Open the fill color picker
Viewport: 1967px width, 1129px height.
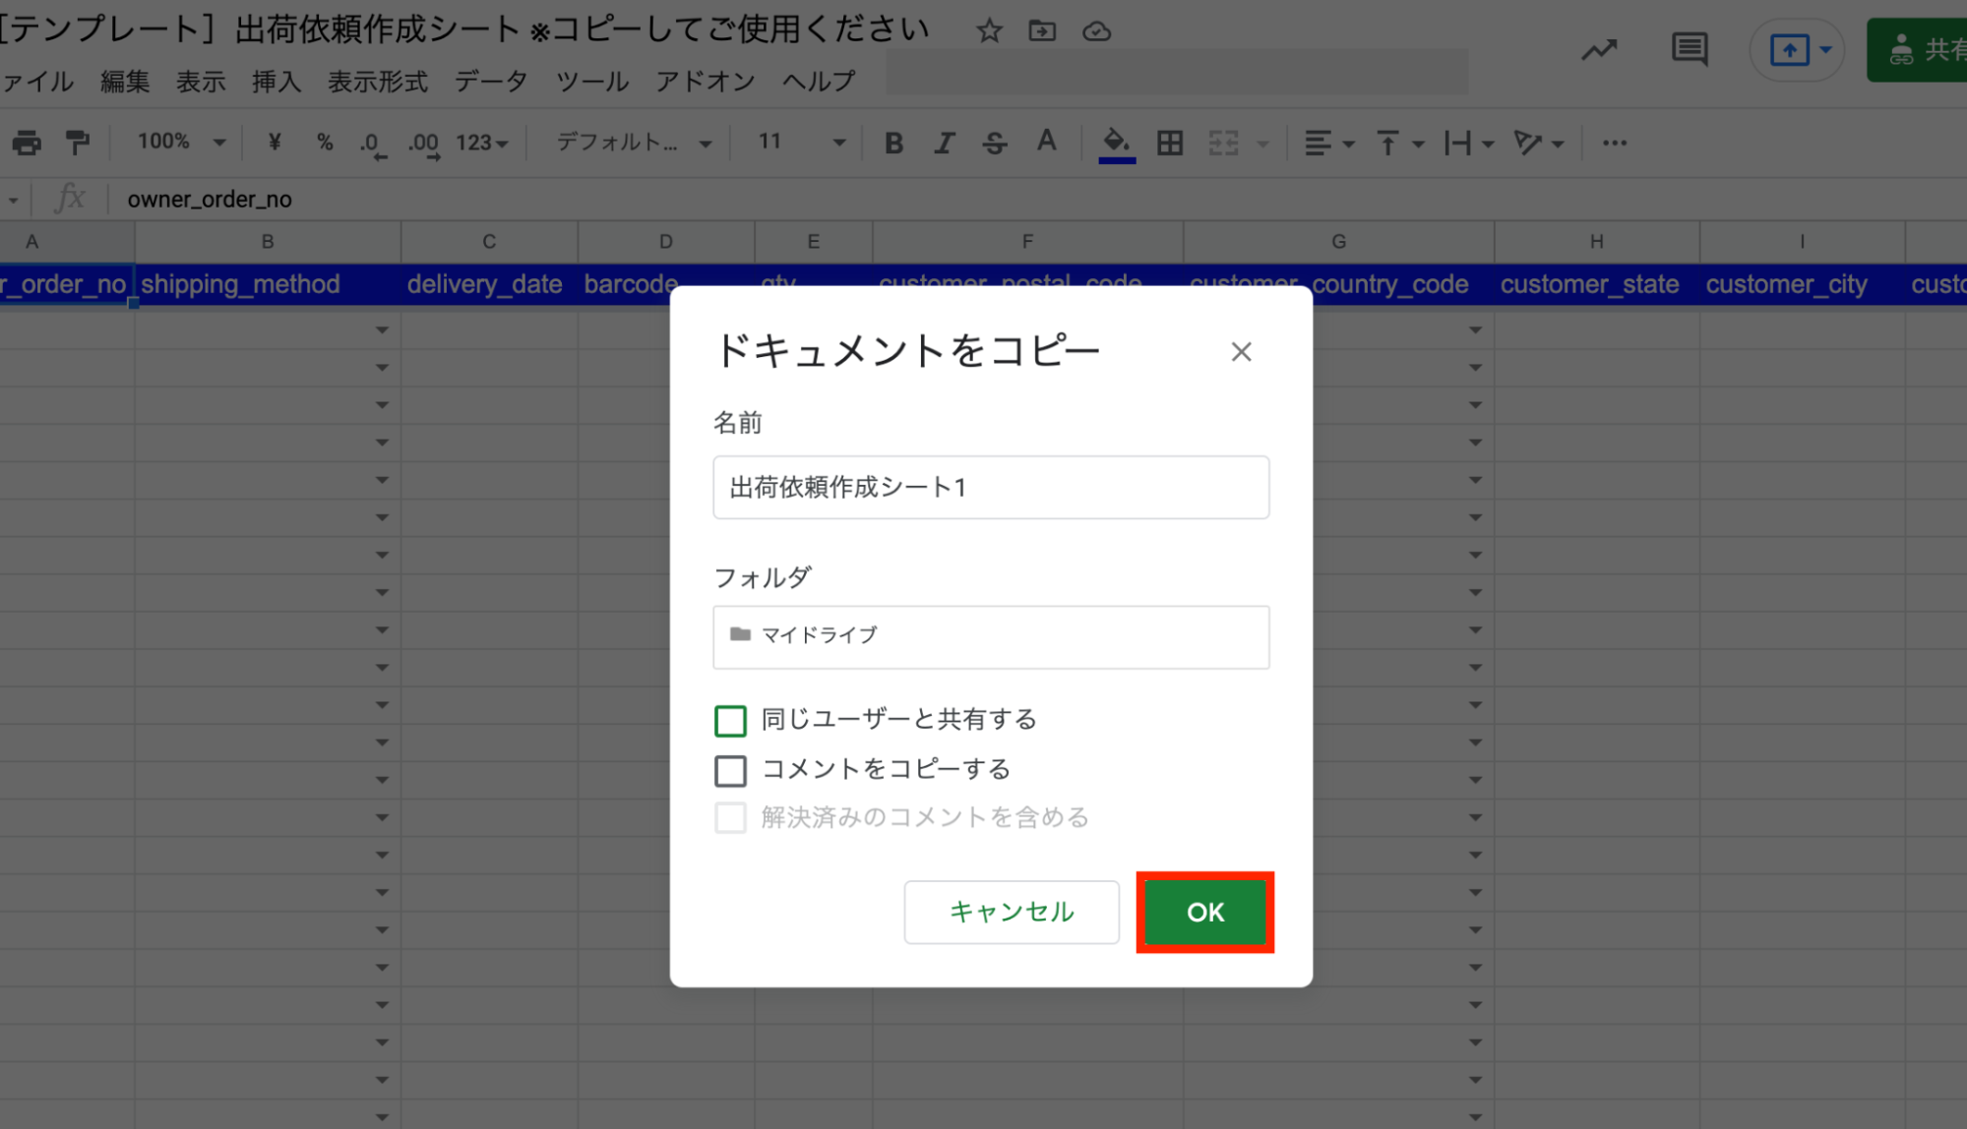point(1117,143)
